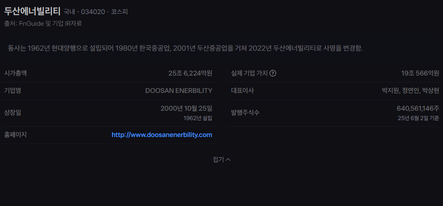Click the 25년 6월 2일 기준 date note
443x206 pixels.
point(419,118)
